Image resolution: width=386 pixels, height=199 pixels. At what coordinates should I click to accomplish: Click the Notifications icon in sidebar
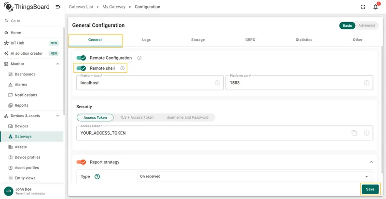point(10,95)
